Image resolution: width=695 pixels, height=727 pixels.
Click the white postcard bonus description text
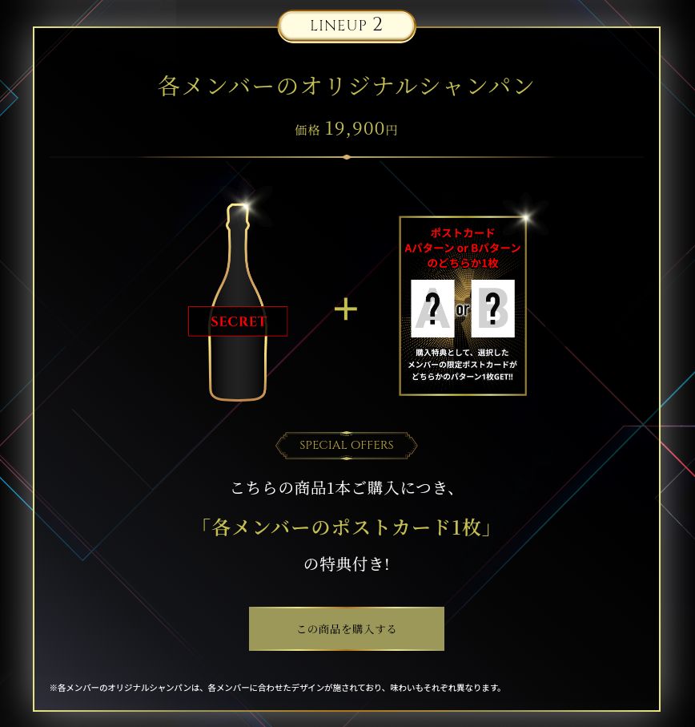pos(463,365)
